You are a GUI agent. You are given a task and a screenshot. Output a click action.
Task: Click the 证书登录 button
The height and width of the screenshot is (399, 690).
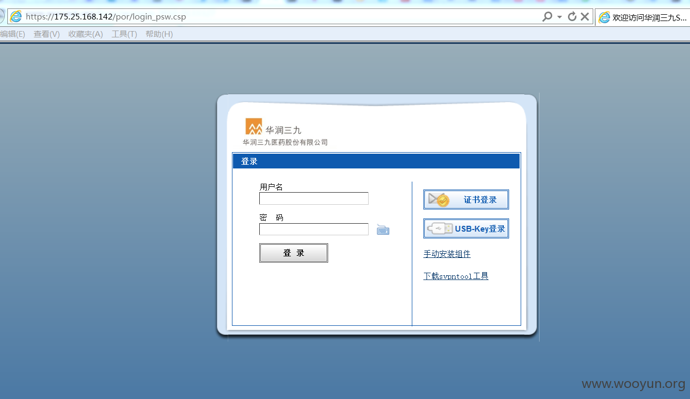[x=466, y=200]
